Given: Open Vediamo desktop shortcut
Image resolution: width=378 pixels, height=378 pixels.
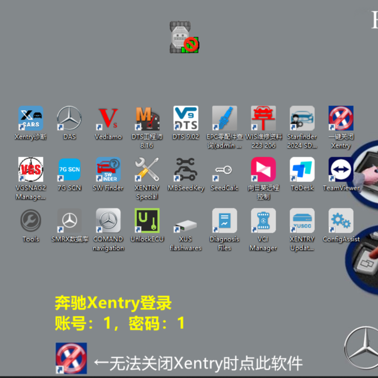Looking at the screenshot, I should [108, 119].
